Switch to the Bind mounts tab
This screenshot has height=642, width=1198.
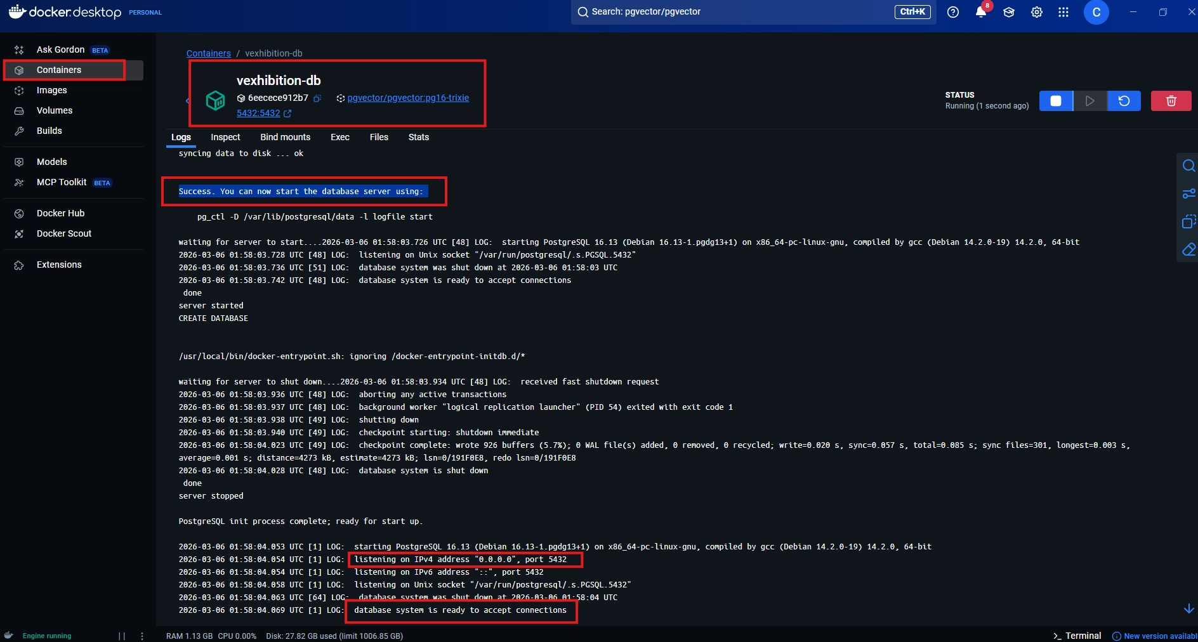point(286,137)
